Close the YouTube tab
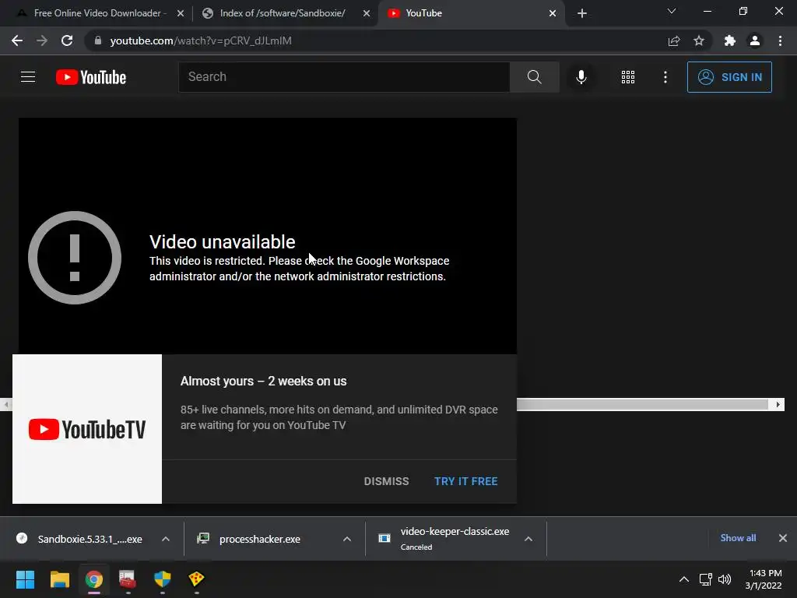 pyautogui.click(x=553, y=14)
